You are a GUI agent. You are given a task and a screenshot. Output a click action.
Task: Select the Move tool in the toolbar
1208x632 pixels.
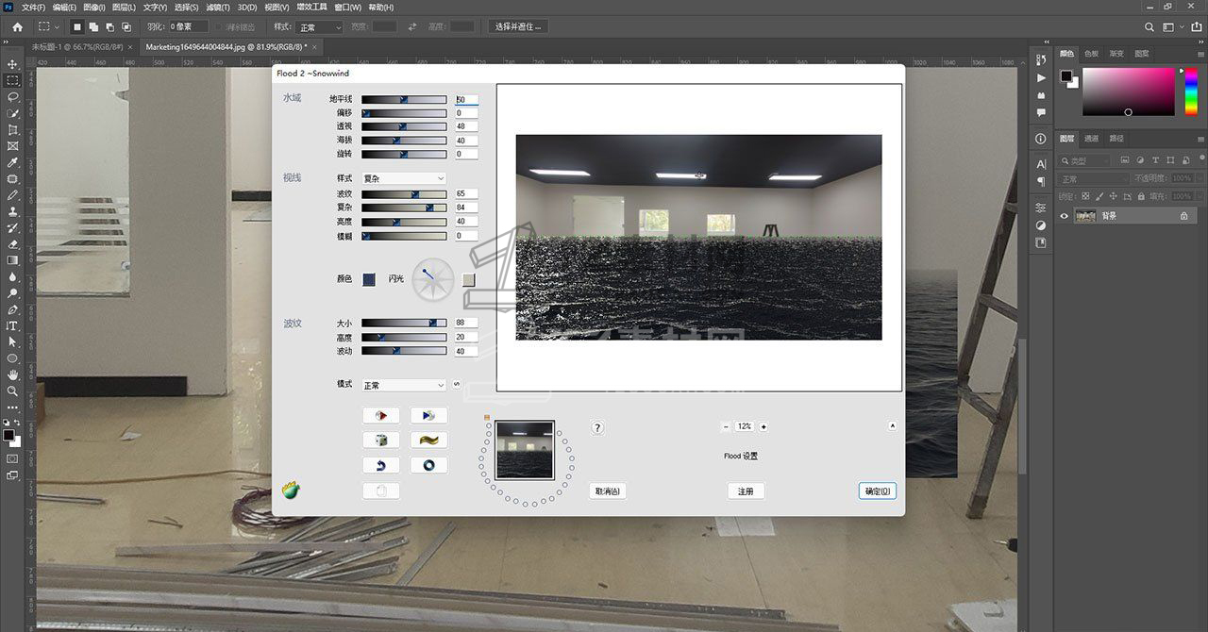point(13,64)
